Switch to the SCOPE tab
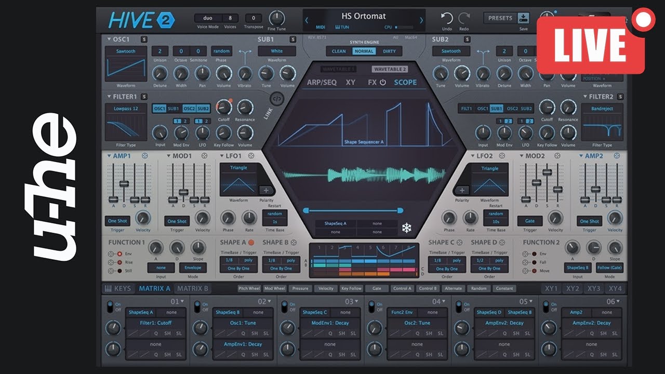 point(405,82)
